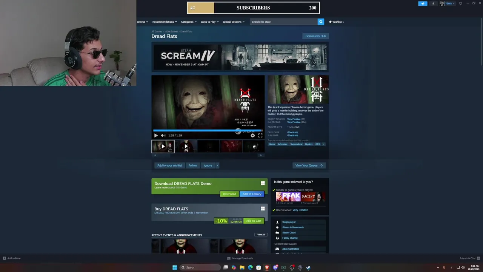The width and height of the screenshot is (483, 272).
Task: Open View Your Queue
Action: coord(309,165)
